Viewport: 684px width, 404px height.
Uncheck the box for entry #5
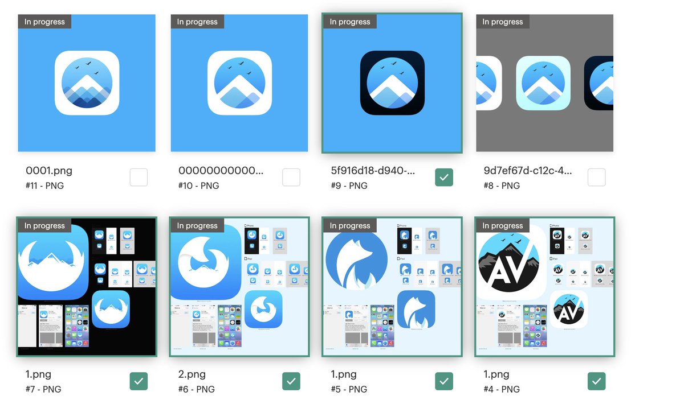tap(444, 381)
